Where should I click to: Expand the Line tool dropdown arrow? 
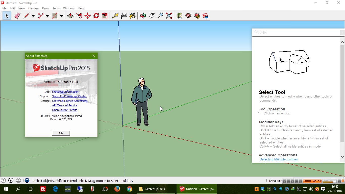pos(33,16)
